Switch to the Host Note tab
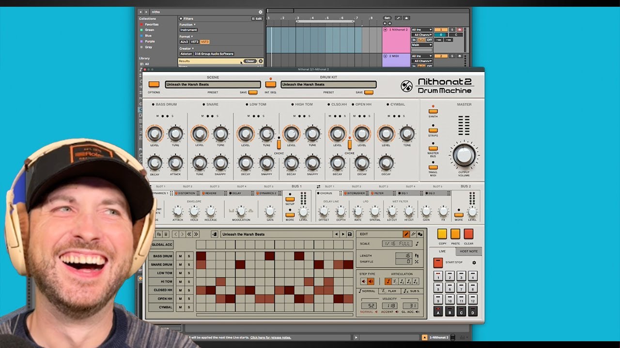The image size is (620, 348). point(468,251)
